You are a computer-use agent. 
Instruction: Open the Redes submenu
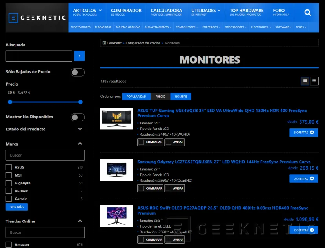pyautogui.click(x=301, y=27)
